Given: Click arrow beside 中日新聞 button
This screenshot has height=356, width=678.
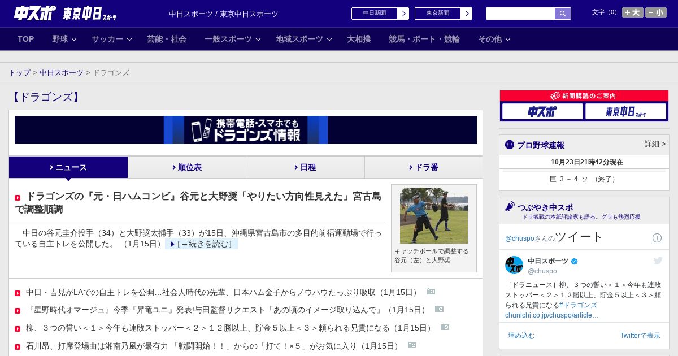Looking at the screenshot, I should (403, 14).
